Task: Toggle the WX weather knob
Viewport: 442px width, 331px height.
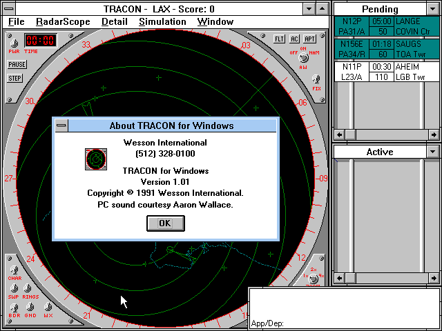Action: 48,307
